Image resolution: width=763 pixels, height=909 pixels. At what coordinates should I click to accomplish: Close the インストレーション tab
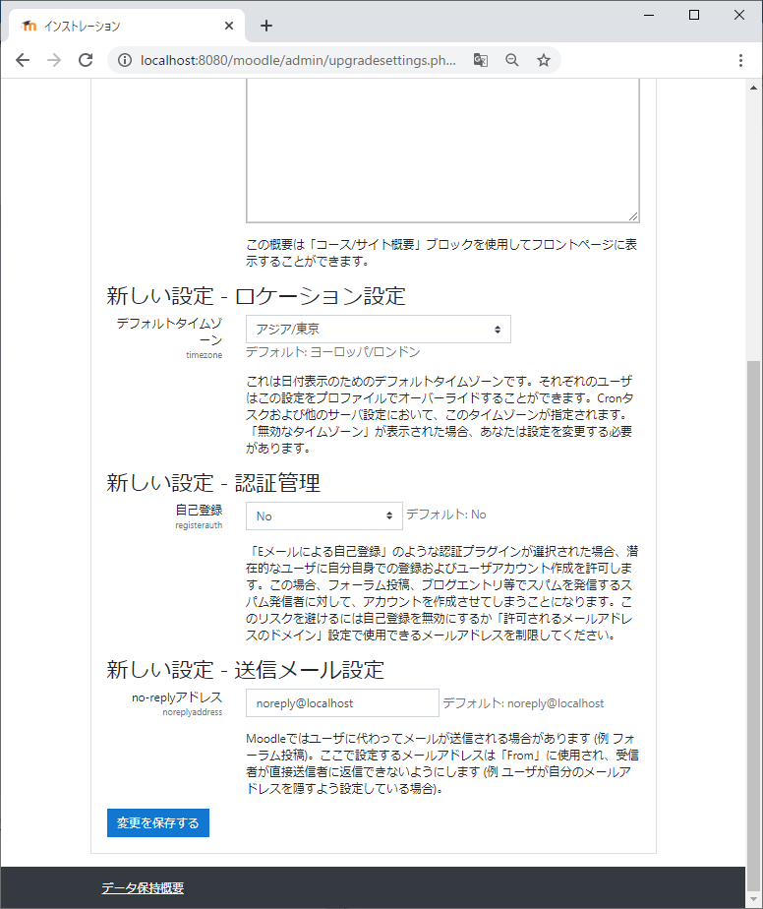[x=229, y=26]
